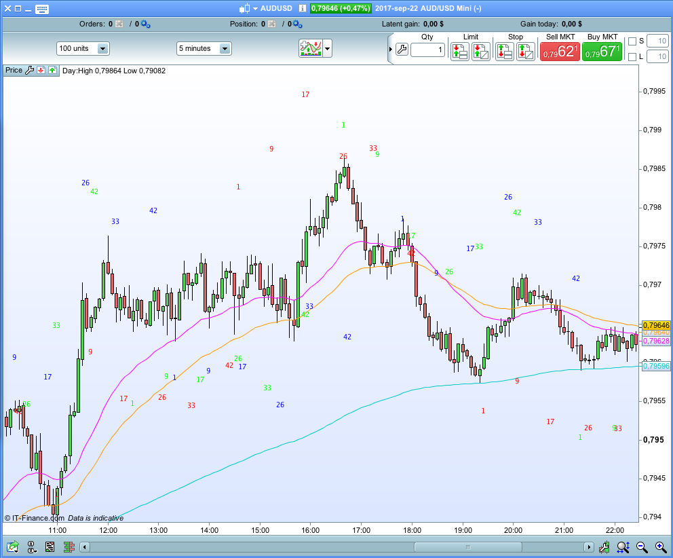The height and width of the screenshot is (558, 673).
Task: Click the 18:00 time axis label
Action: click(412, 530)
